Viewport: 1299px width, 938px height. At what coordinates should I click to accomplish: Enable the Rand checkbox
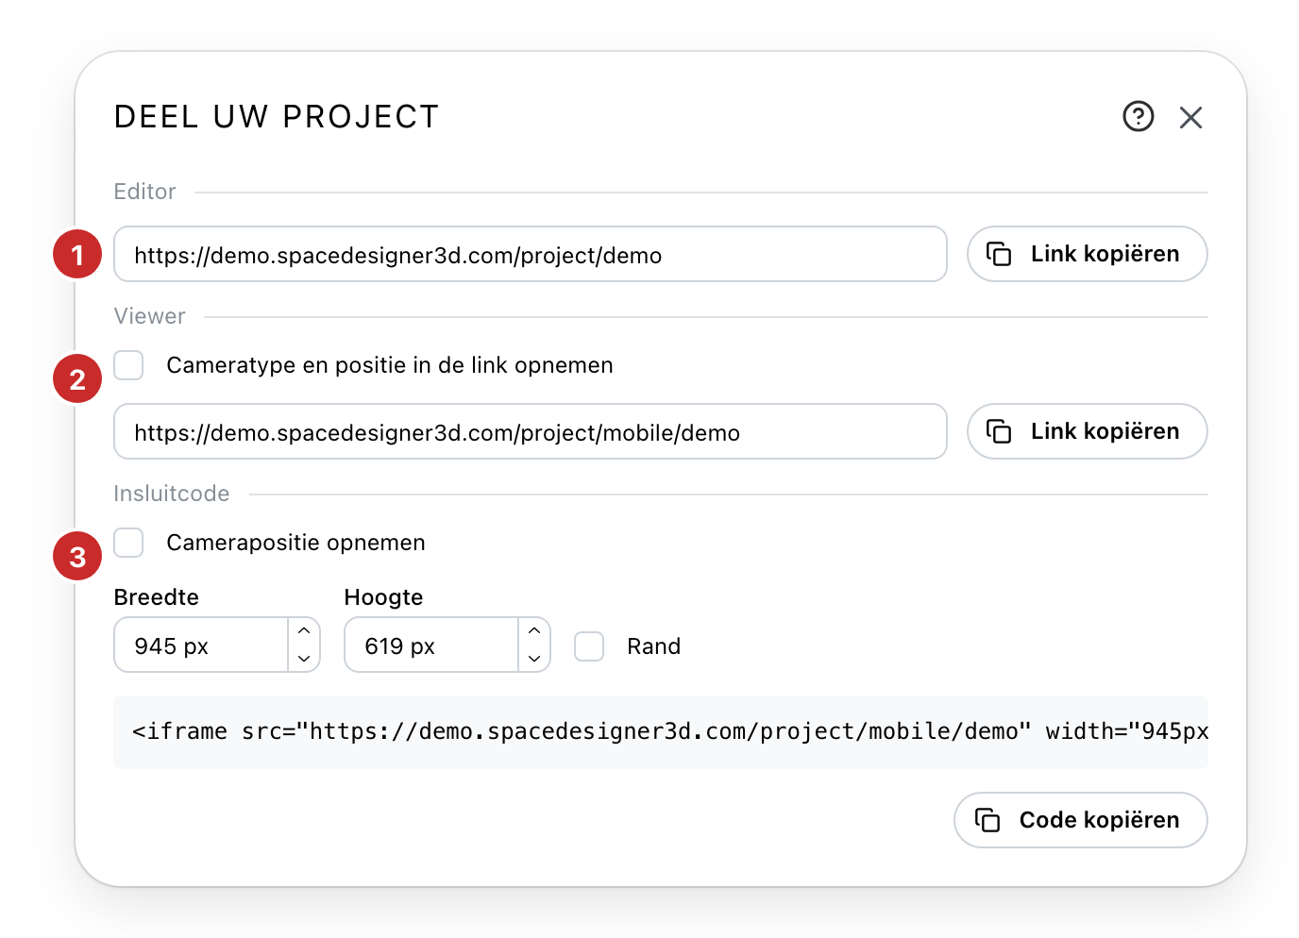pyautogui.click(x=589, y=646)
